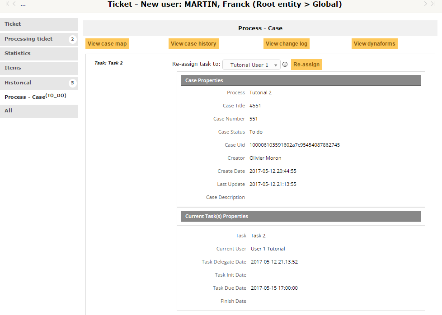Open the Processing ticket tab
The width and height of the screenshot is (442, 315).
39,39
